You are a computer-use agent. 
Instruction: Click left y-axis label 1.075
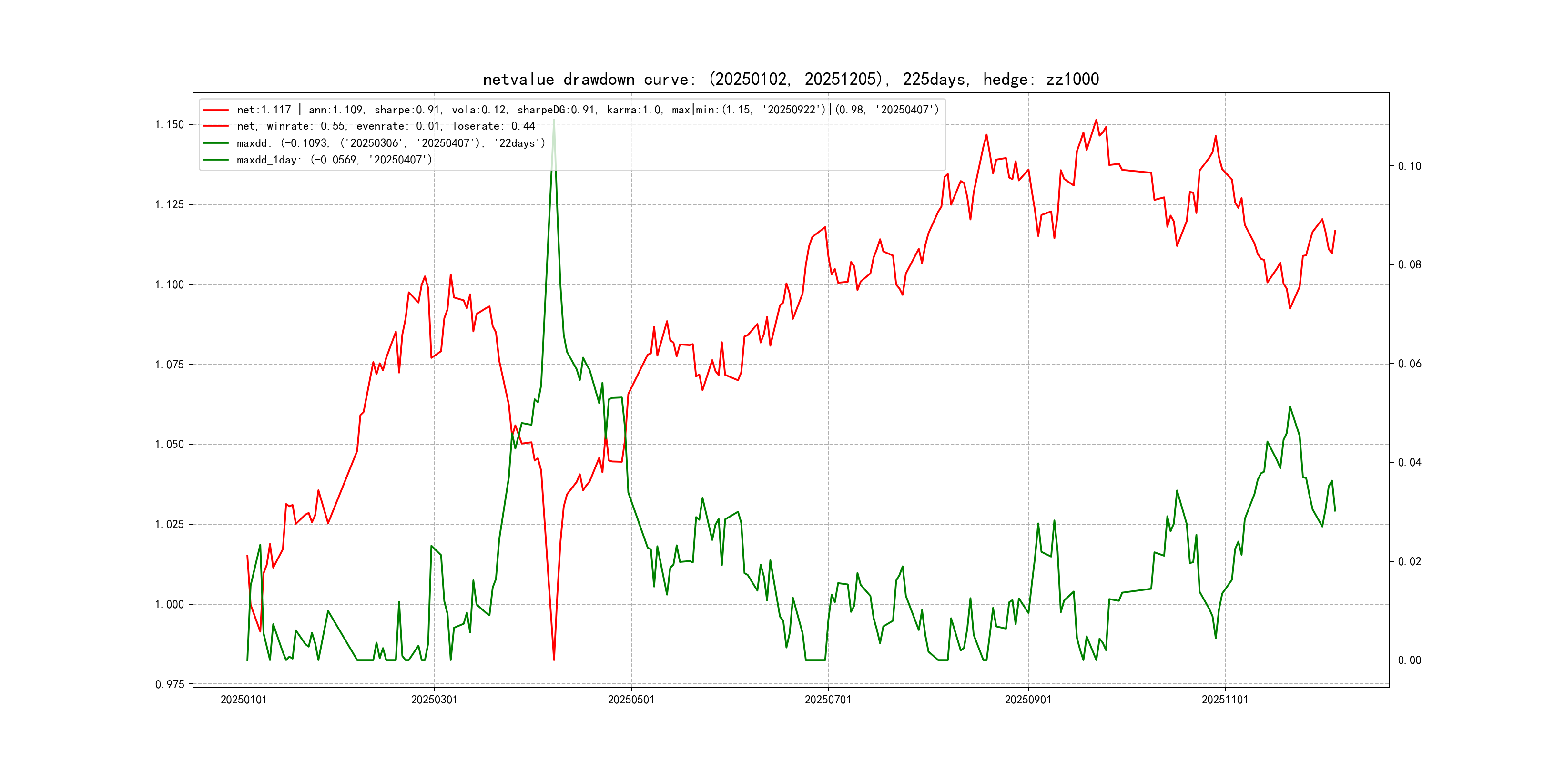coord(169,365)
